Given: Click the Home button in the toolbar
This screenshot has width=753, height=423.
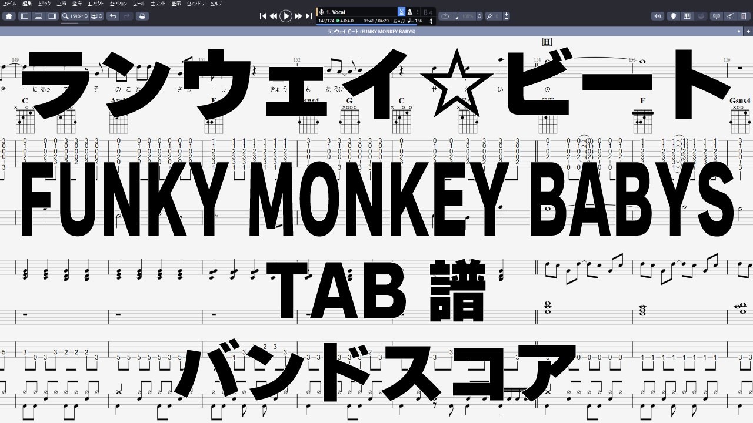Looking at the screenshot, I should pos(9,16).
